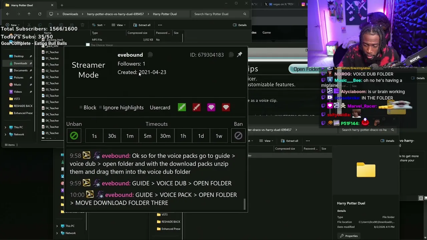Open Properties in the details pane
This screenshot has height=240, width=427.
[349, 236]
